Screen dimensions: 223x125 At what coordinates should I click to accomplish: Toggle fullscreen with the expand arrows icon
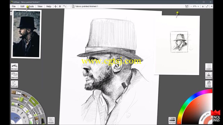click(x=207, y=6)
